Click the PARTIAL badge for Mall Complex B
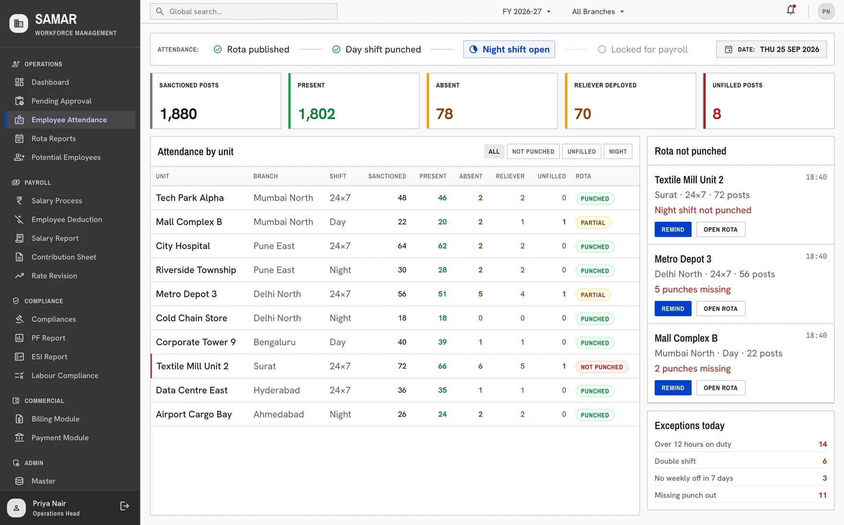 pos(593,223)
